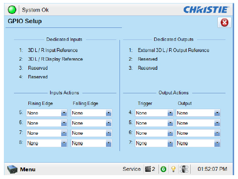The height and width of the screenshot is (179, 238).
Task: Open Trigger dropdown for output 5
Action: coord(154,123)
